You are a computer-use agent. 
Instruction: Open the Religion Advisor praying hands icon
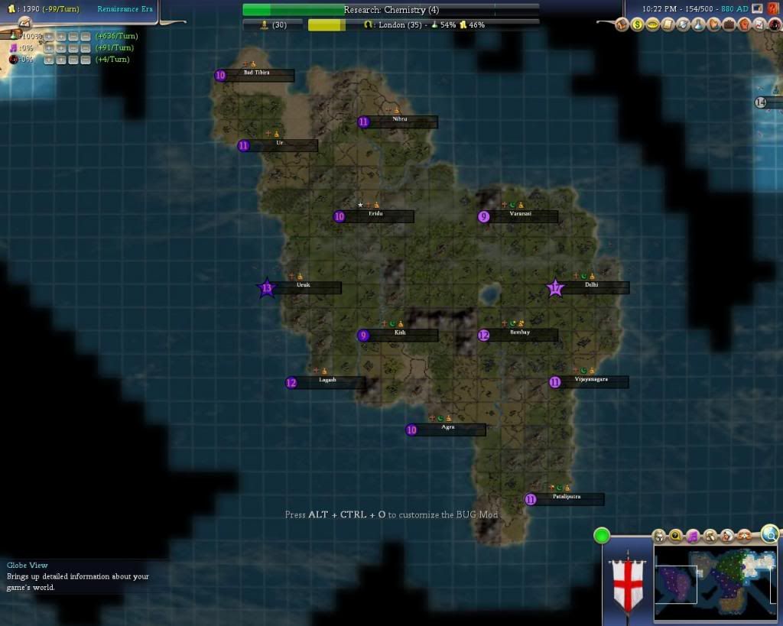714,24
